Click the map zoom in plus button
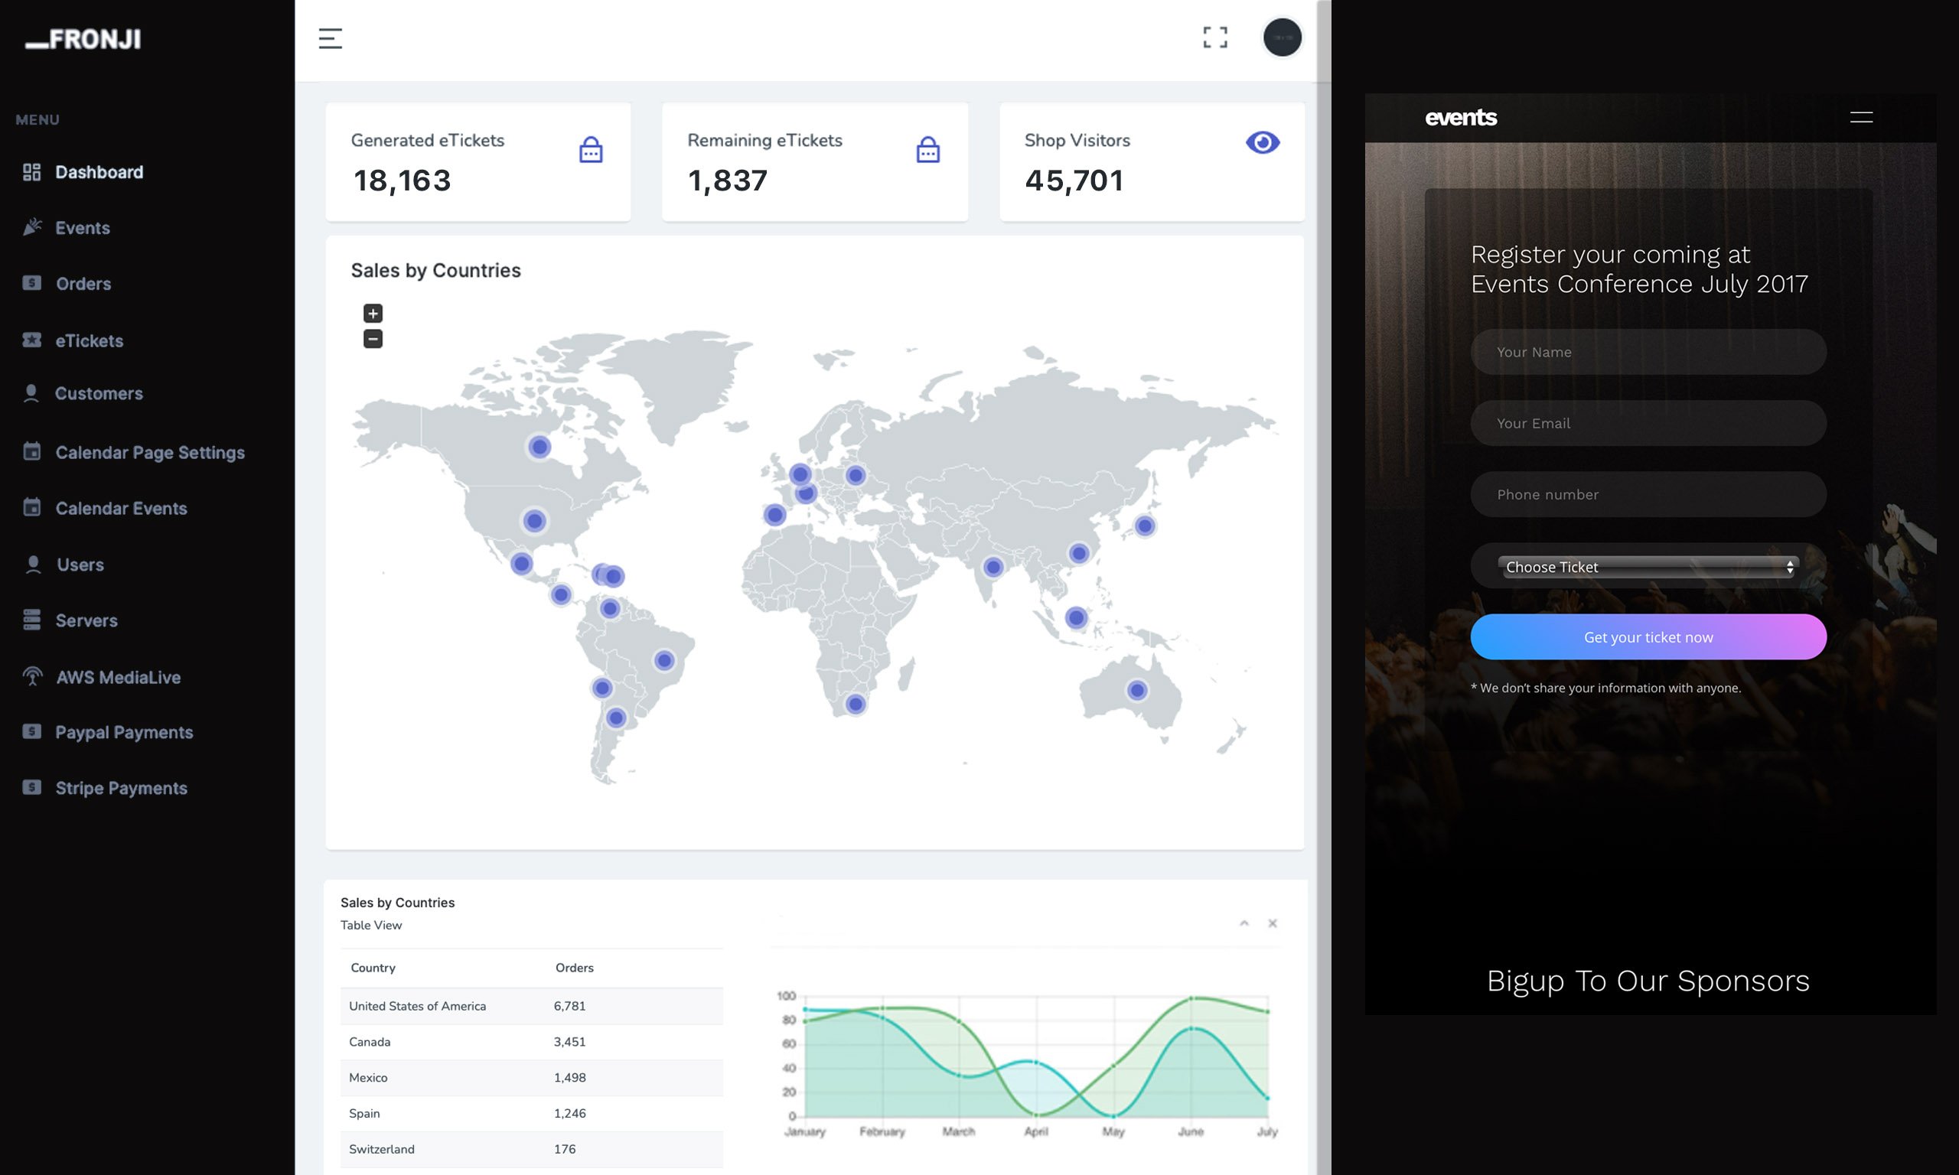This screenshot has height=1175, width=1959. click(373, 314)
